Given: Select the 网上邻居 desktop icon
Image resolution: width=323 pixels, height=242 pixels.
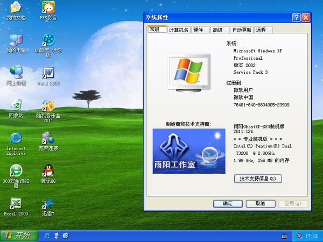Looking at the screenshot, I should 16,75.
